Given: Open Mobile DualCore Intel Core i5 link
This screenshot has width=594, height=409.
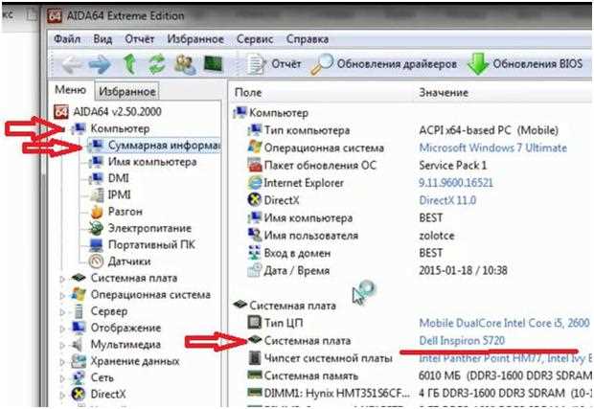Looking at the screenshot, I should pos(504,323).
